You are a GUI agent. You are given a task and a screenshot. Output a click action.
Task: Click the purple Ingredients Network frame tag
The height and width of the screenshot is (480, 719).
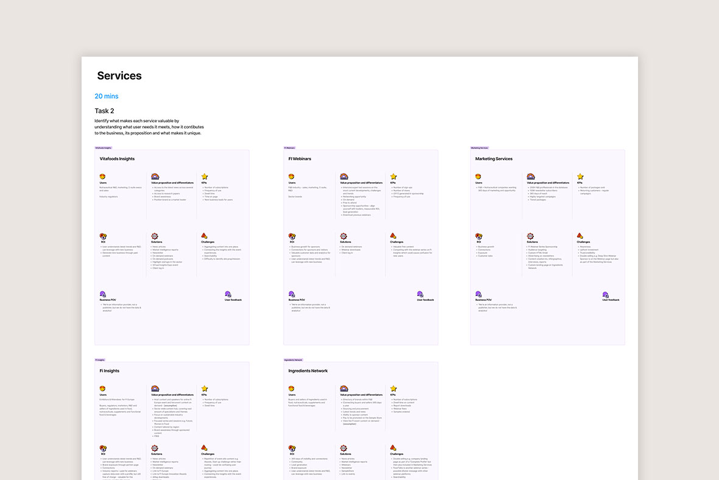(293, 360)
